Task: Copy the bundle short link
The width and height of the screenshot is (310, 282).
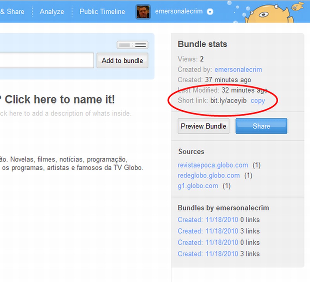Action: [x=258, y=101]
